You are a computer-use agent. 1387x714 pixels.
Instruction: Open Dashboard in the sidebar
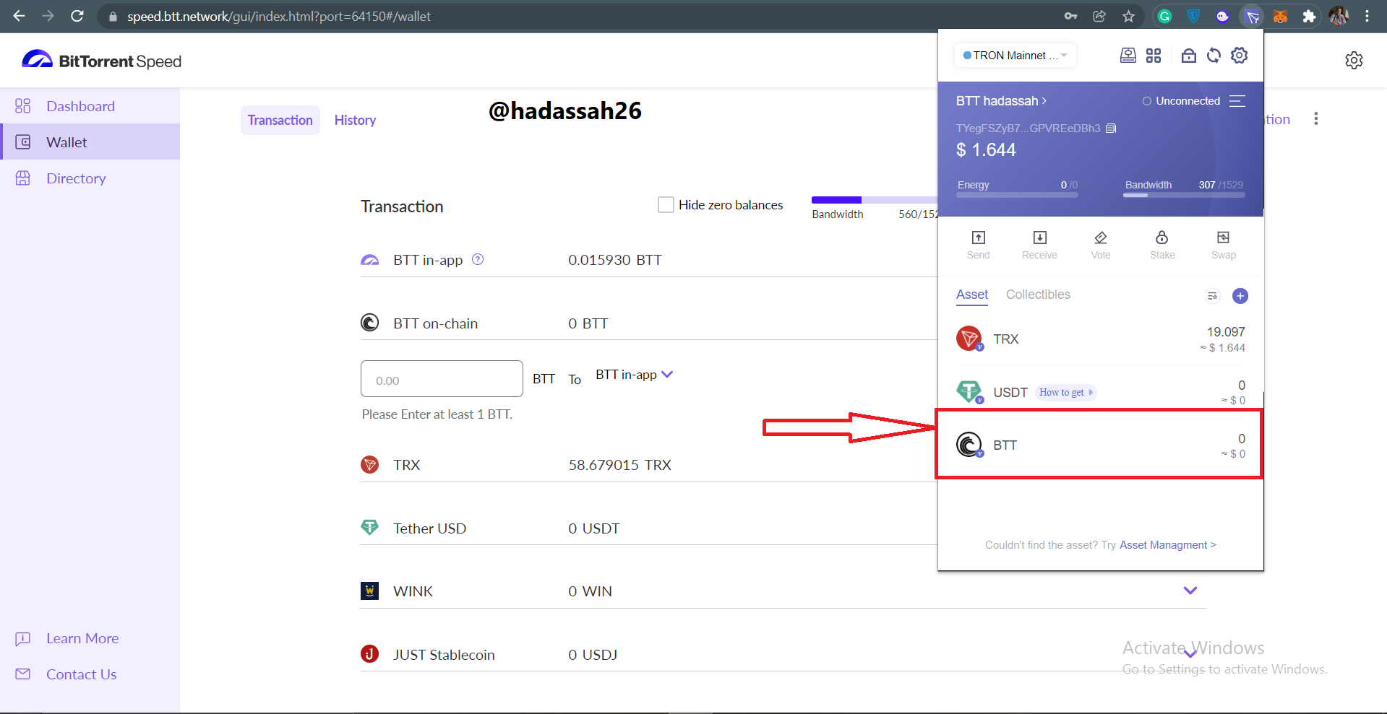[x=90, y=106]
